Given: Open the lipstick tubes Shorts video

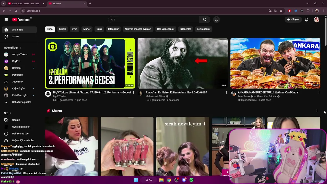Looking at the screenshot, I should pos(127,146).
